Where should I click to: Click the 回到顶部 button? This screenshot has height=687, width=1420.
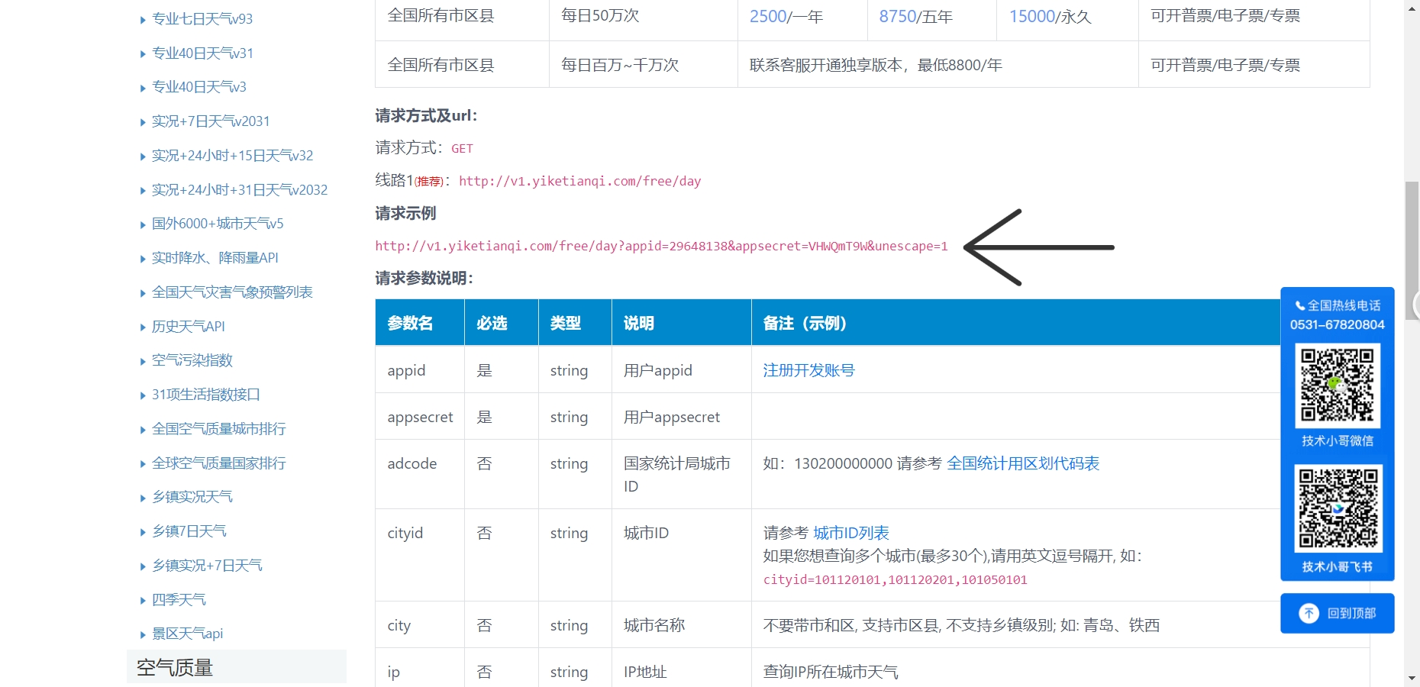pyautogui.click(x=1338, y=614)
